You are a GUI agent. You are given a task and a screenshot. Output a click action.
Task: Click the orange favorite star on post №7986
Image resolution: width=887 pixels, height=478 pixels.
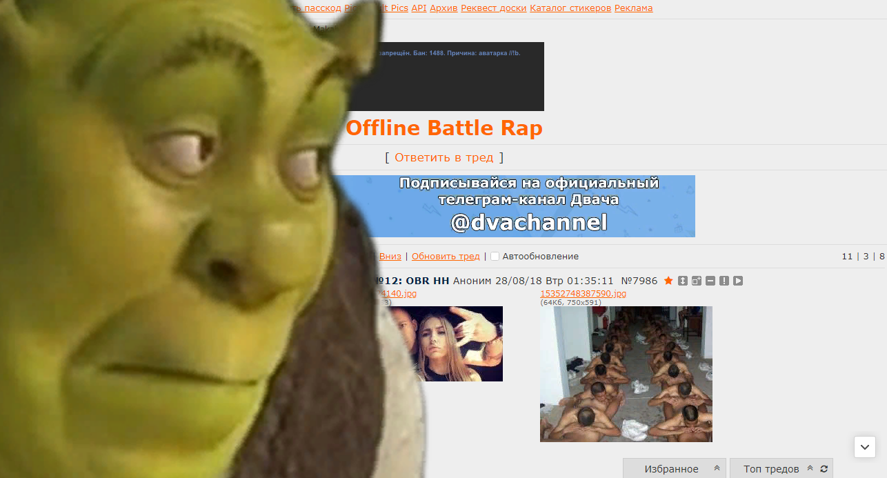[668, 281]
